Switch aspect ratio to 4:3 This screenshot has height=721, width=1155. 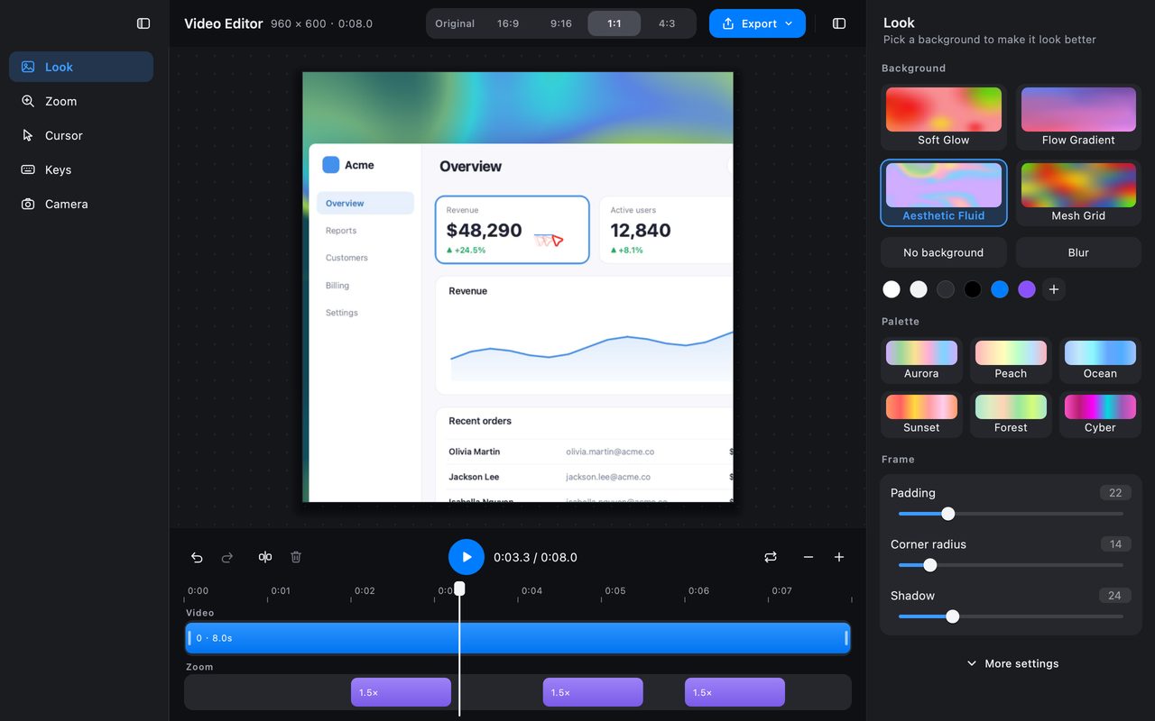pyautogui.click(x=667, y=23)
